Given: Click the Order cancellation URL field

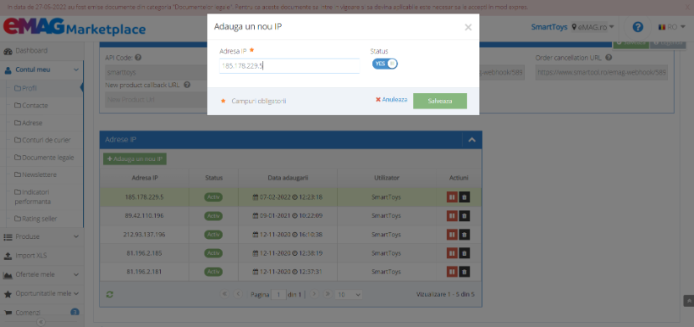Looking at the screenshot, I should click(x=602, y=72).
